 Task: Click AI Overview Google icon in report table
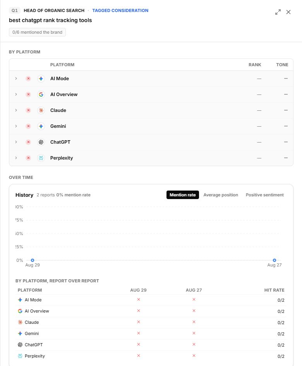[x=20, y=311]
